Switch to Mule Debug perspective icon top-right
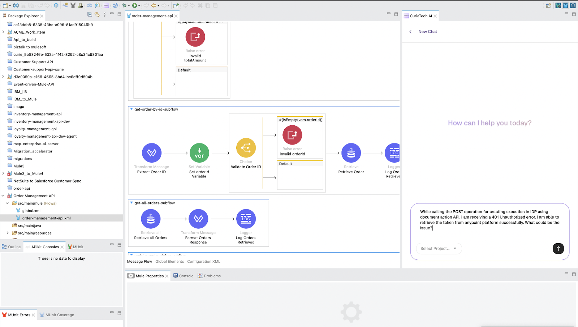 [x=558, y=5]
